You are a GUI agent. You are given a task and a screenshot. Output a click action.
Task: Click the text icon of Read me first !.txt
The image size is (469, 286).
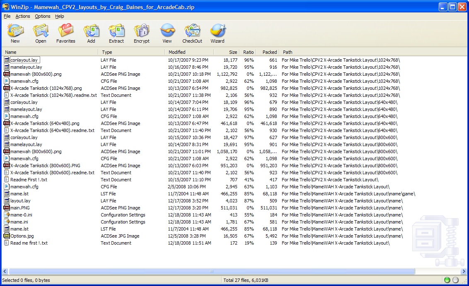pos(7,243)
